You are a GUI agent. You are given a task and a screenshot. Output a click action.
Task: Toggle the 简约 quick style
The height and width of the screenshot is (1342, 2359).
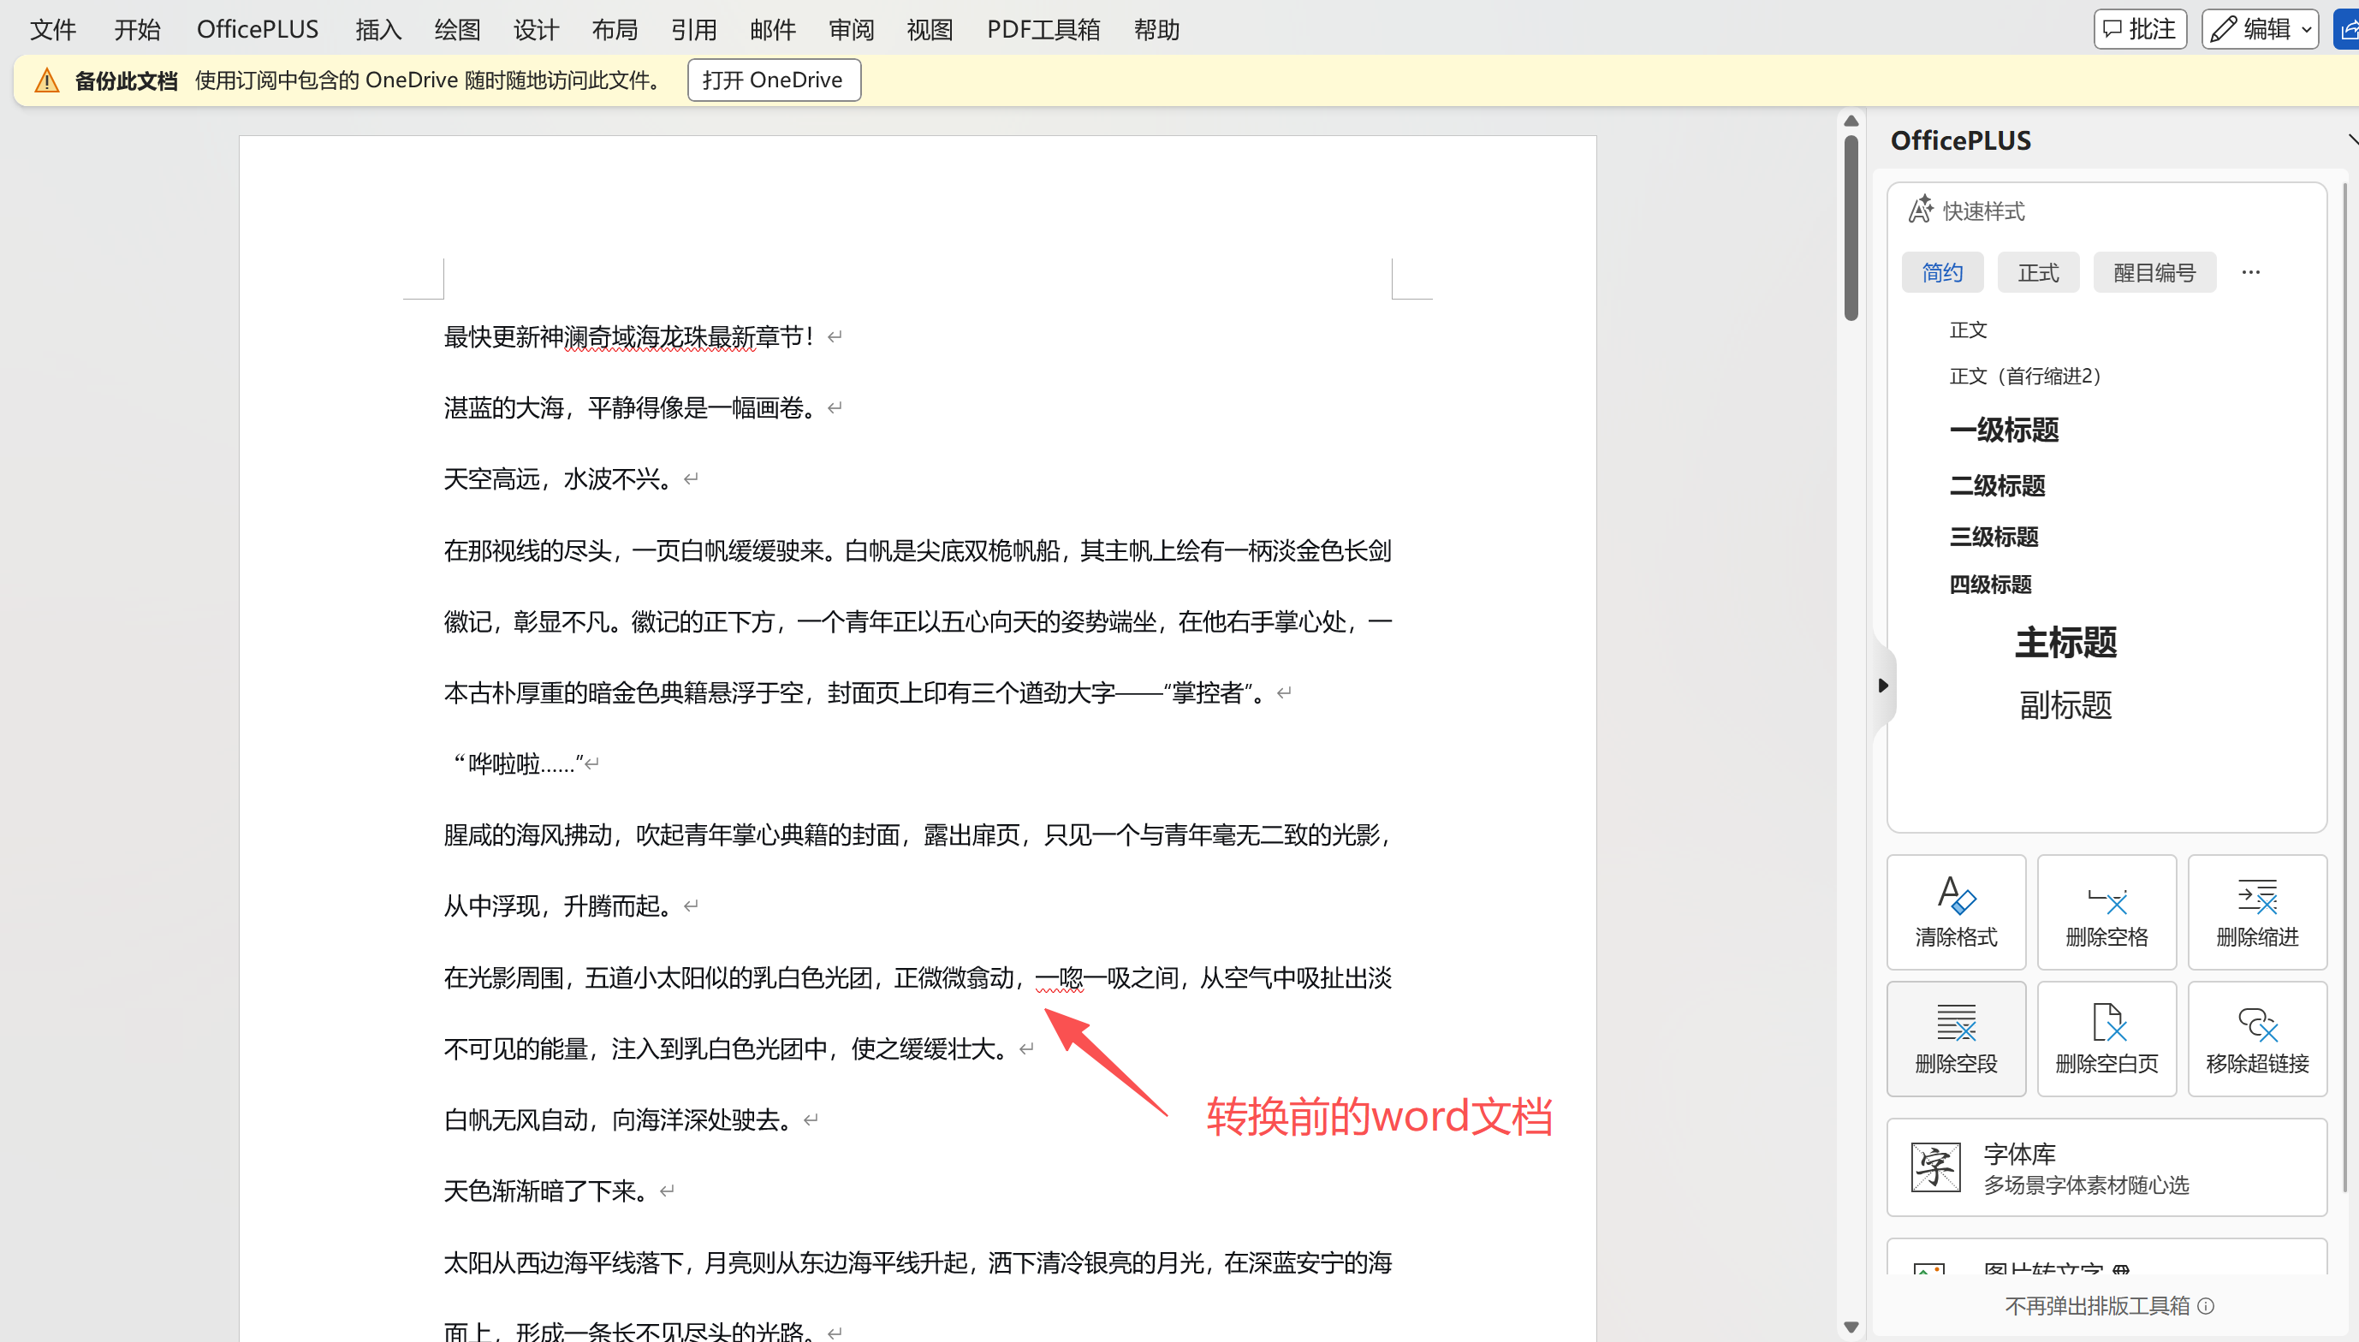pos(1941,271)
